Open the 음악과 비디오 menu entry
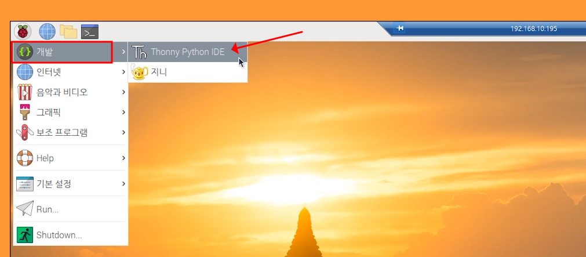Screen dimensions: 586x257 71,92
